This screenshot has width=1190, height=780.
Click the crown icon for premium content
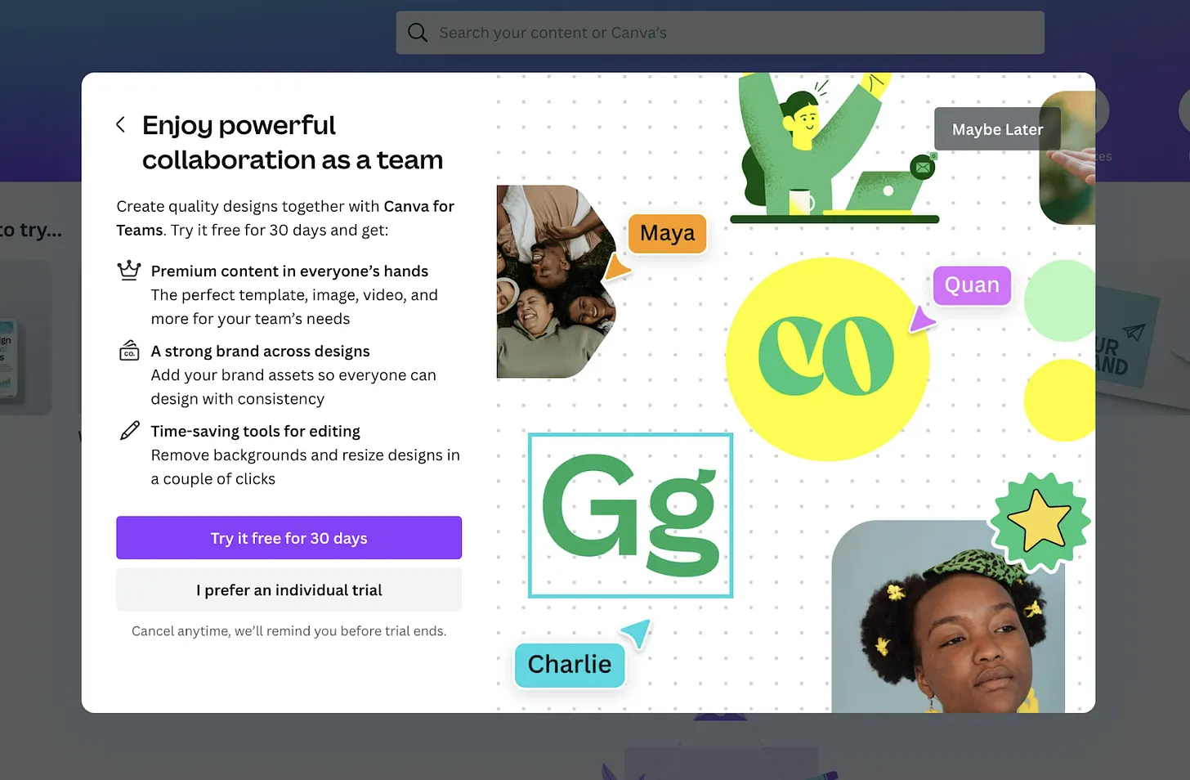pos(129,270)
